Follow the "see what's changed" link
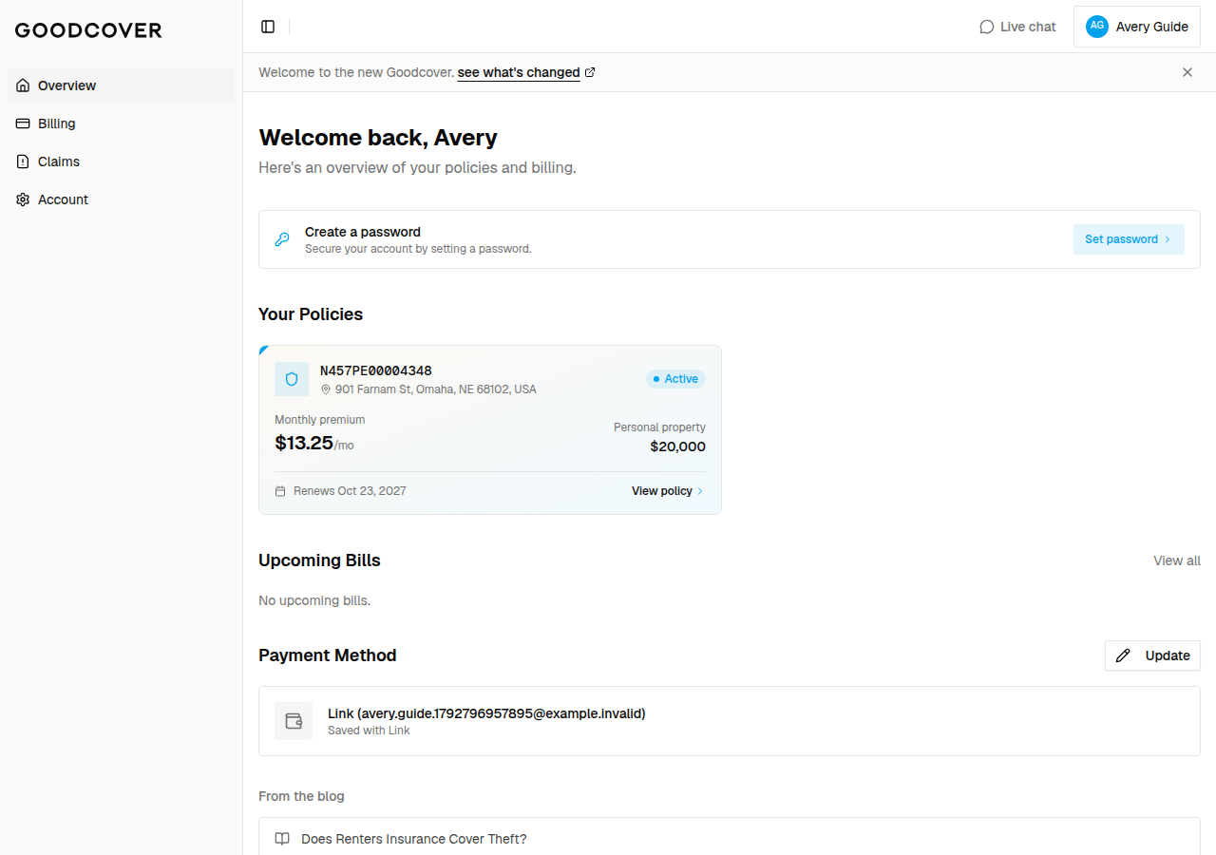The image size is (1216, 855). tap(519, 72)
